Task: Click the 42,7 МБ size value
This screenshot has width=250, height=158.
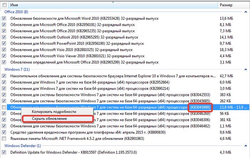Action: pyautogui.click(x=226, y=76)
